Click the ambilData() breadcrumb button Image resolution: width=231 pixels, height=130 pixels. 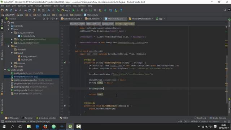coord(93,24)
